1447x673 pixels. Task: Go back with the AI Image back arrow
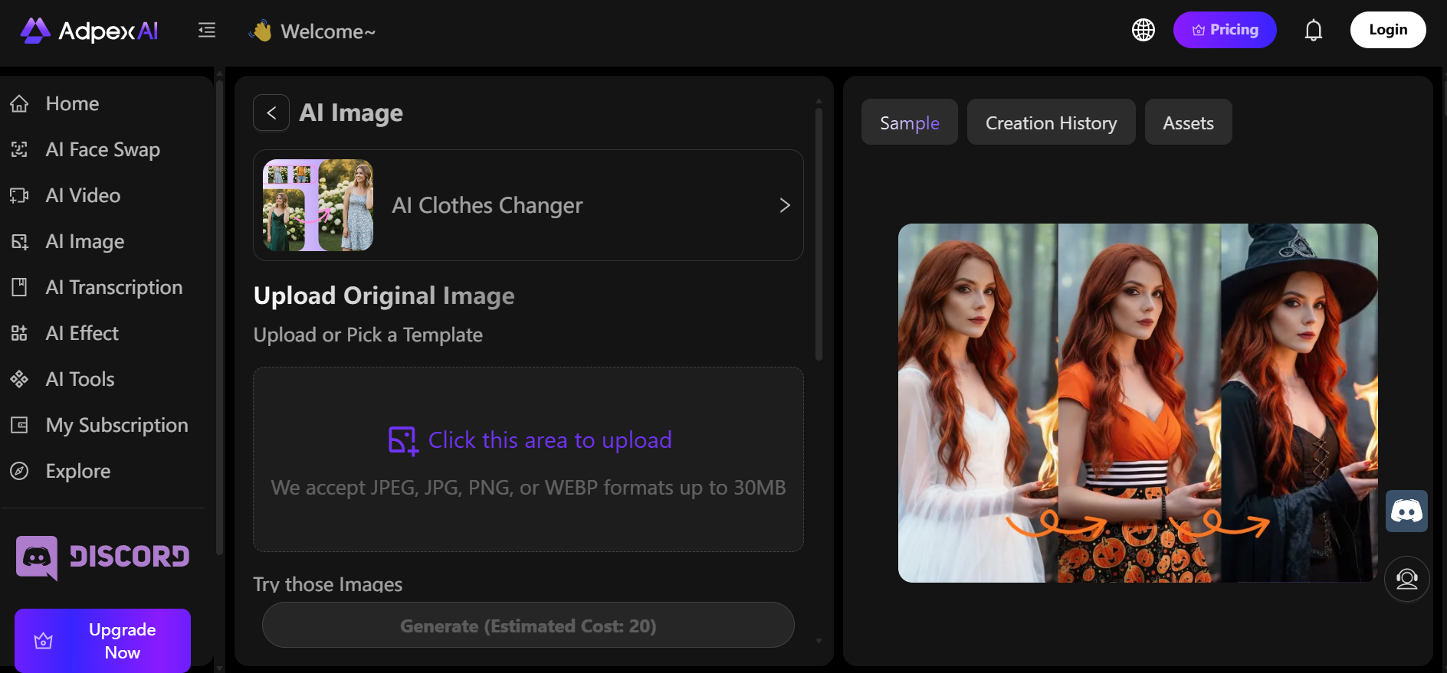click(x=271, y=113)
